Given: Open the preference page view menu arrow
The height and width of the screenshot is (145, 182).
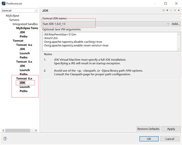Looking at the screenshot, I should coord(179,10).
